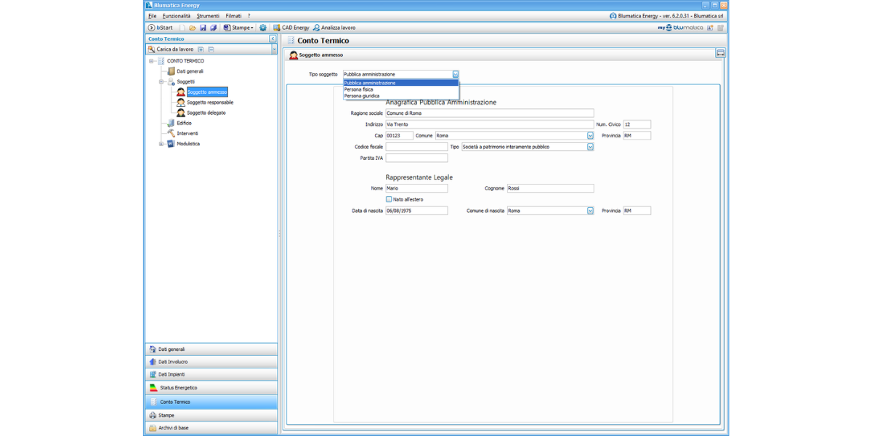The image size is (872, 436).
Task: Collapse the Soggetti tree node
Action: [161, 82]
